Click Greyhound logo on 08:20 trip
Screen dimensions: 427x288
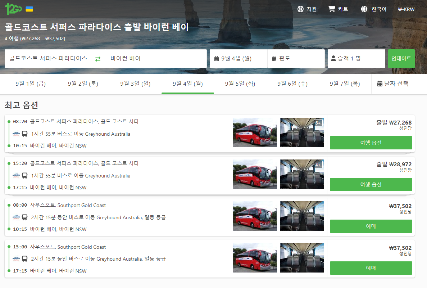[x=16, y=134]
